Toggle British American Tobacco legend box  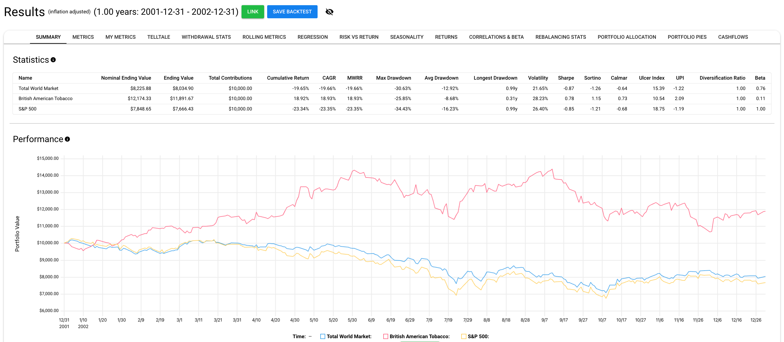pyautogui.click(x=386, y=336)
